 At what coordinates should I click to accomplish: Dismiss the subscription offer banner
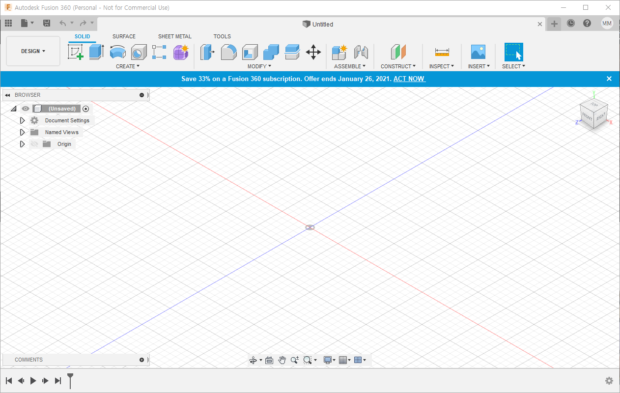point(609,79)
